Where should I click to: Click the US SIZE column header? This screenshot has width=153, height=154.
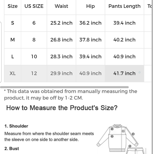(x=34, y=6)
